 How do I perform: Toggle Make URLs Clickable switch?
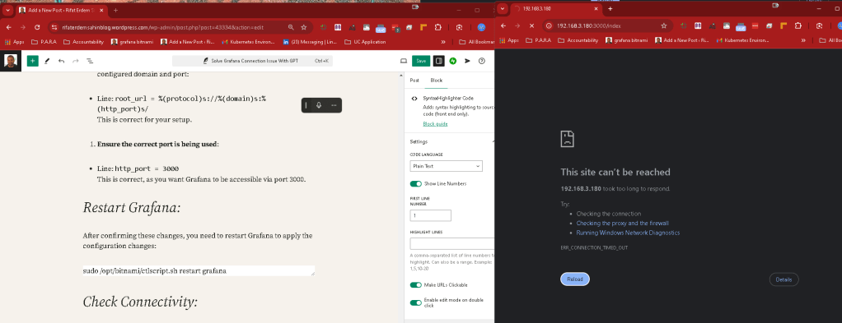[415, 285]
